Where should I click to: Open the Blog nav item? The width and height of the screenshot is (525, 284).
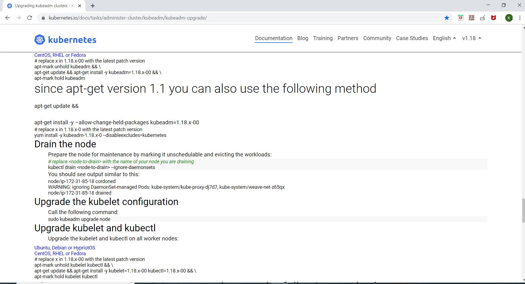click(x=303, y=38)
